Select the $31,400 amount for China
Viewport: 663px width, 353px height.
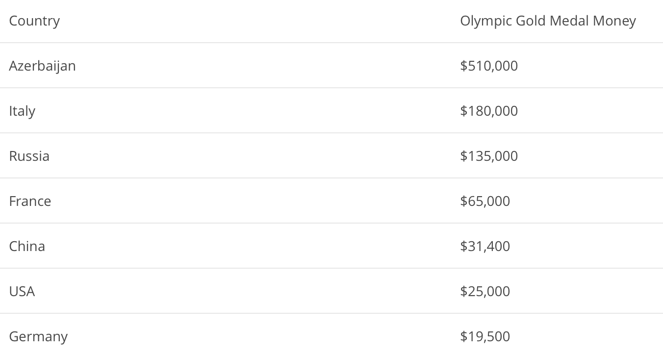coord(485,246)
